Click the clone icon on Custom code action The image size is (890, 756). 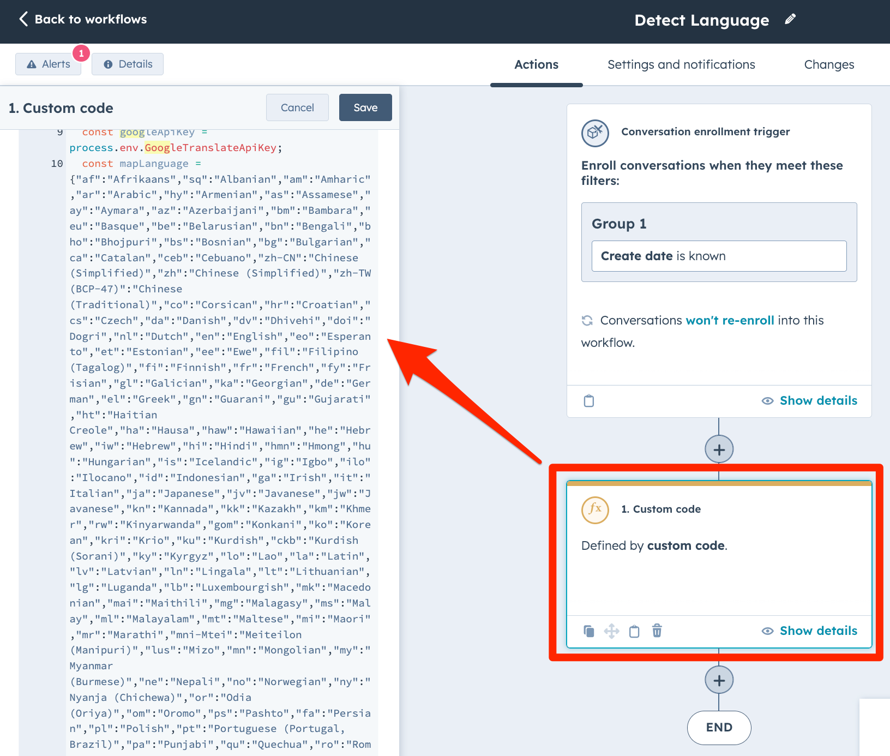(589, 631)
